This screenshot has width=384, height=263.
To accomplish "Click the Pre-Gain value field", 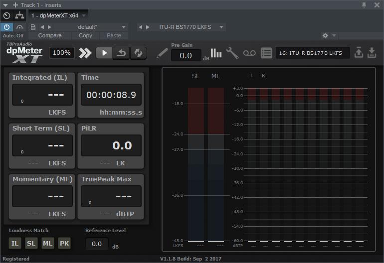I will [x=186, y=55].
